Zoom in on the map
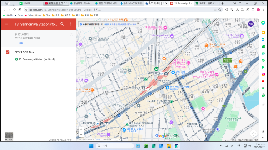This screenshot has height=150, width=268. [81, 129]
